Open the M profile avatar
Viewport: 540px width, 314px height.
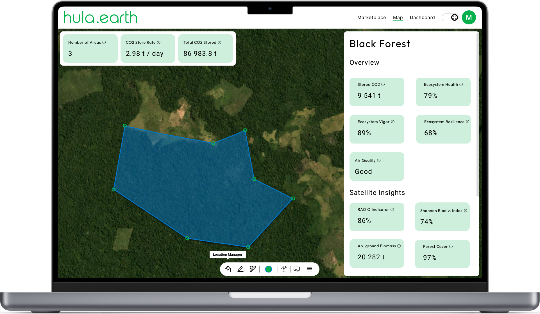point(469,17)
